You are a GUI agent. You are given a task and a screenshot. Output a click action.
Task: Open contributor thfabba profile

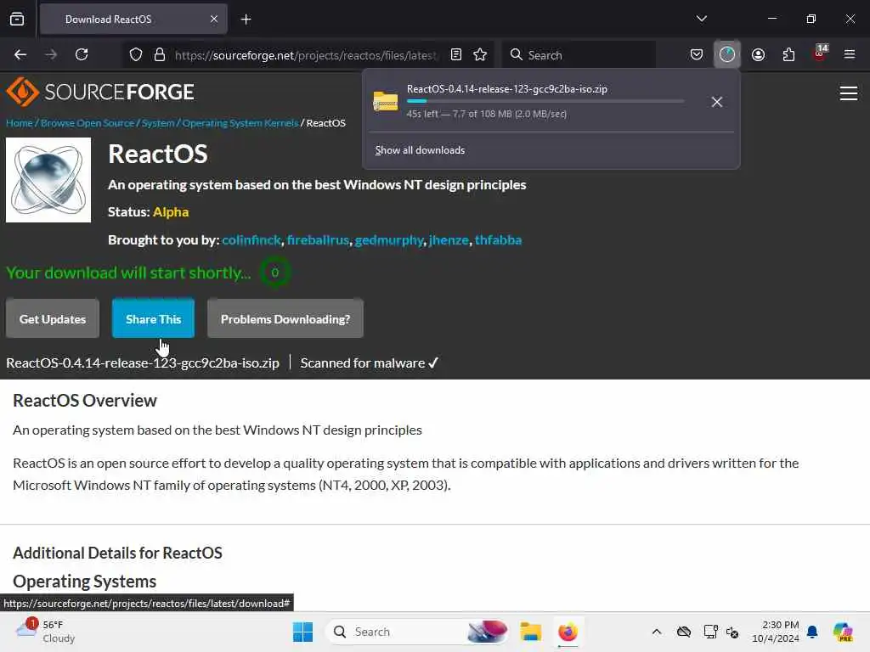pyautogui.click(x=498, y=240)
